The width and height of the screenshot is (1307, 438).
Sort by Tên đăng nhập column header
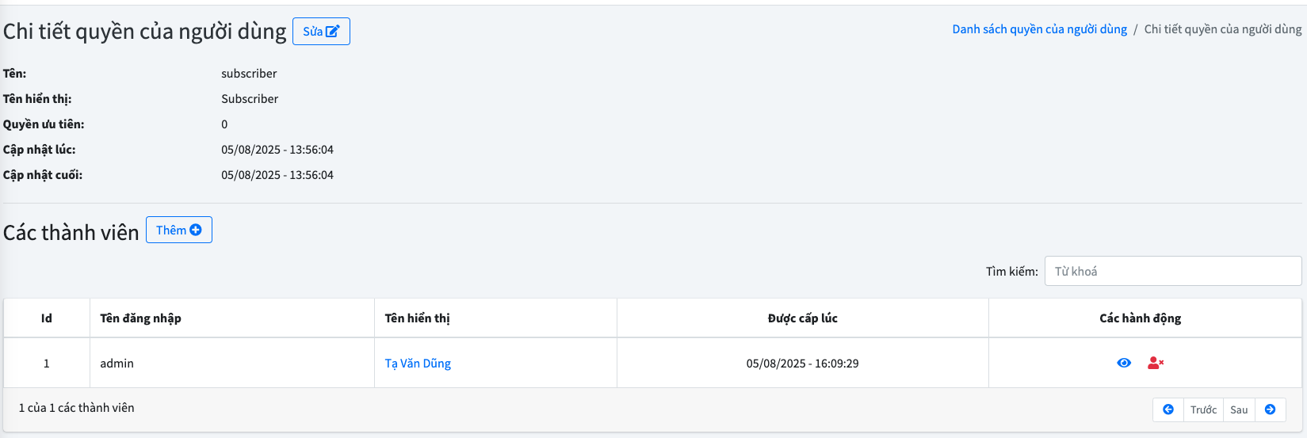point(140,318)
